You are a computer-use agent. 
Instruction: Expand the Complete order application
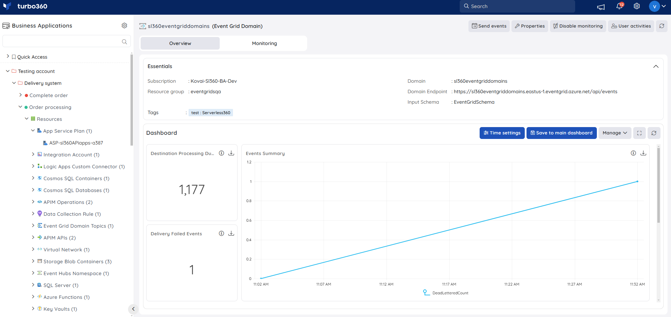pyautogui.click(x=20, y=95)
